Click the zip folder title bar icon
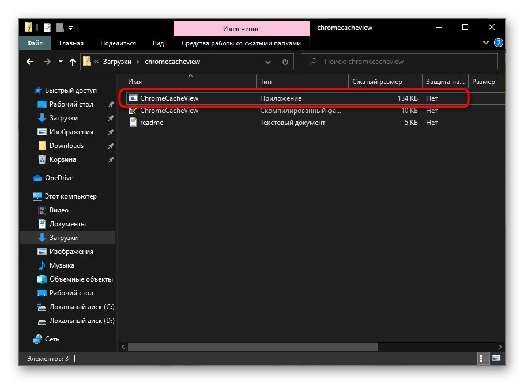Image resolution: width=524 pixels, height=384 pixels. 28,27
